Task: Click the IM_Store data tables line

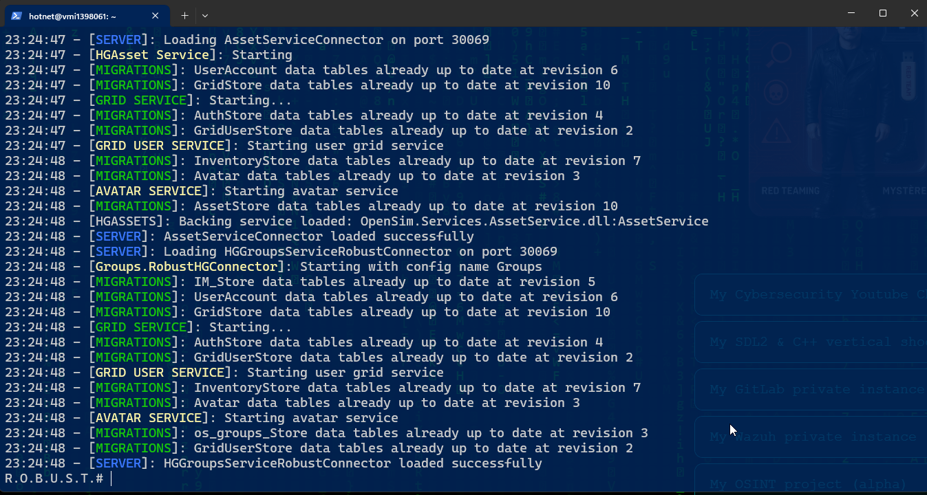Action: click(300, 282)
